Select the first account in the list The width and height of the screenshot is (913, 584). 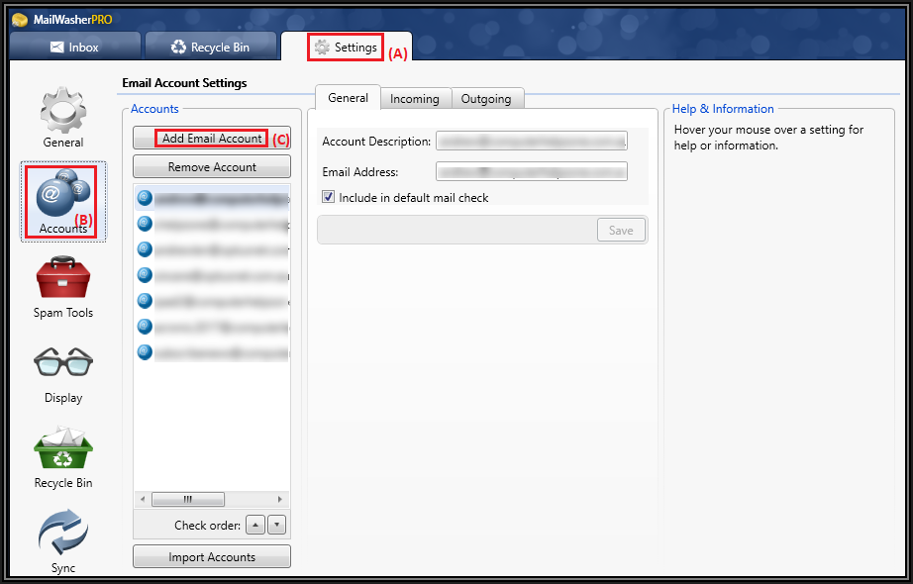point(213,198)
